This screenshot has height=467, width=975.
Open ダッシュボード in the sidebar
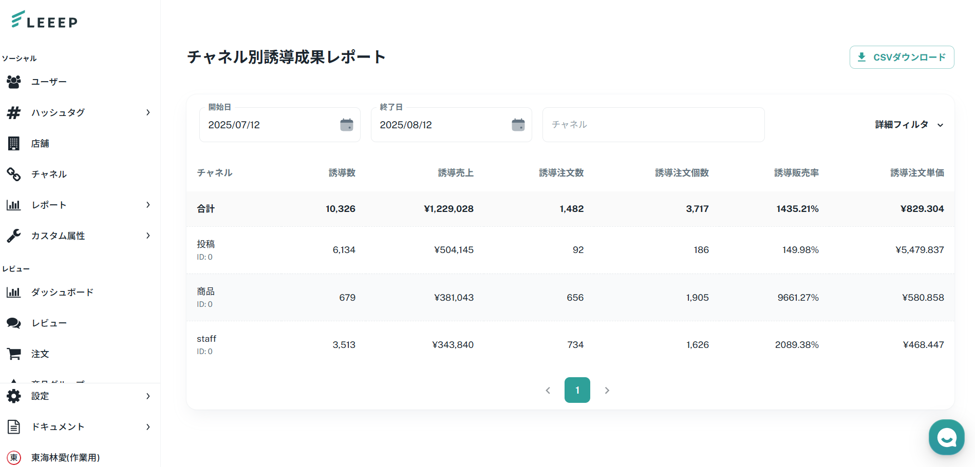(x=62, y=292)
